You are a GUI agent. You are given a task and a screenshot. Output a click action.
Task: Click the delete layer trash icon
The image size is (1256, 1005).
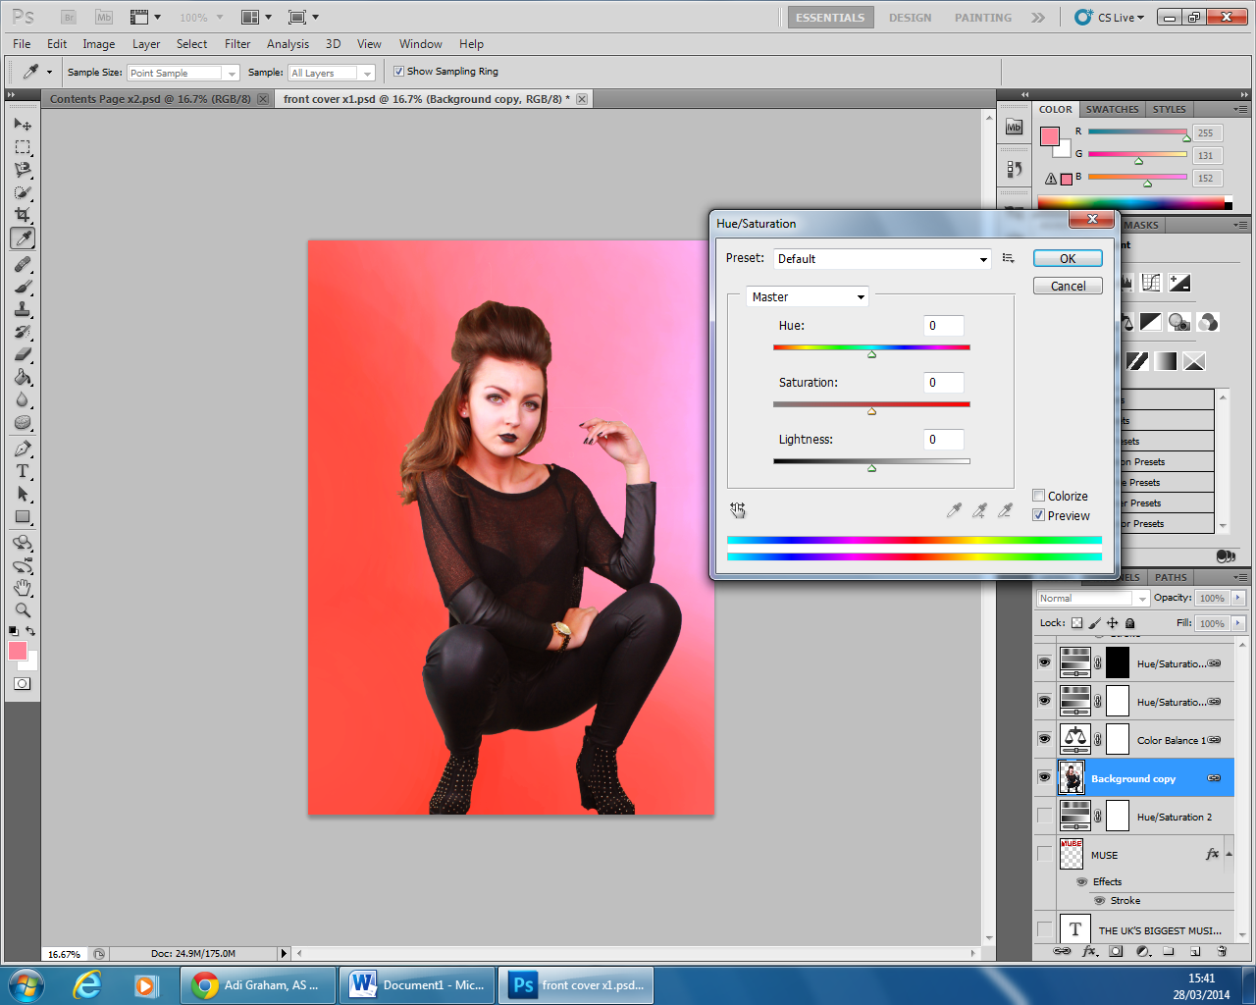1222,951
